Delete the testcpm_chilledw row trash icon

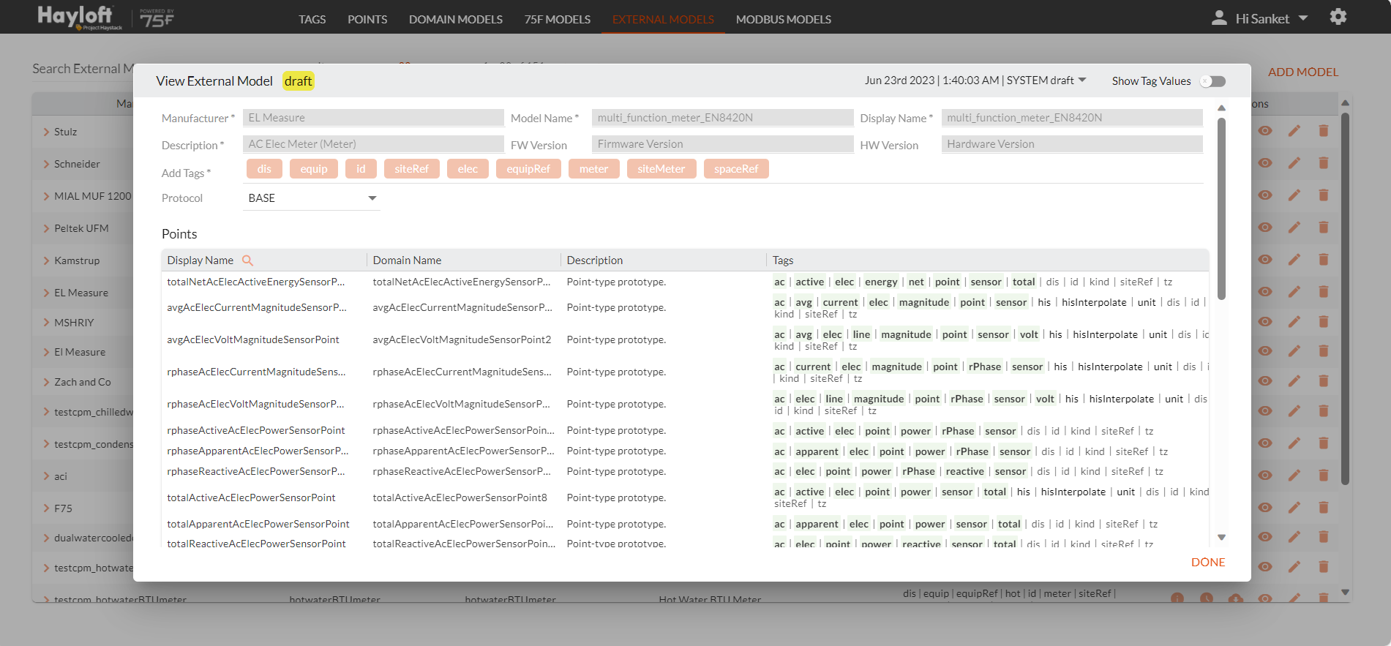click(1324, 411)
